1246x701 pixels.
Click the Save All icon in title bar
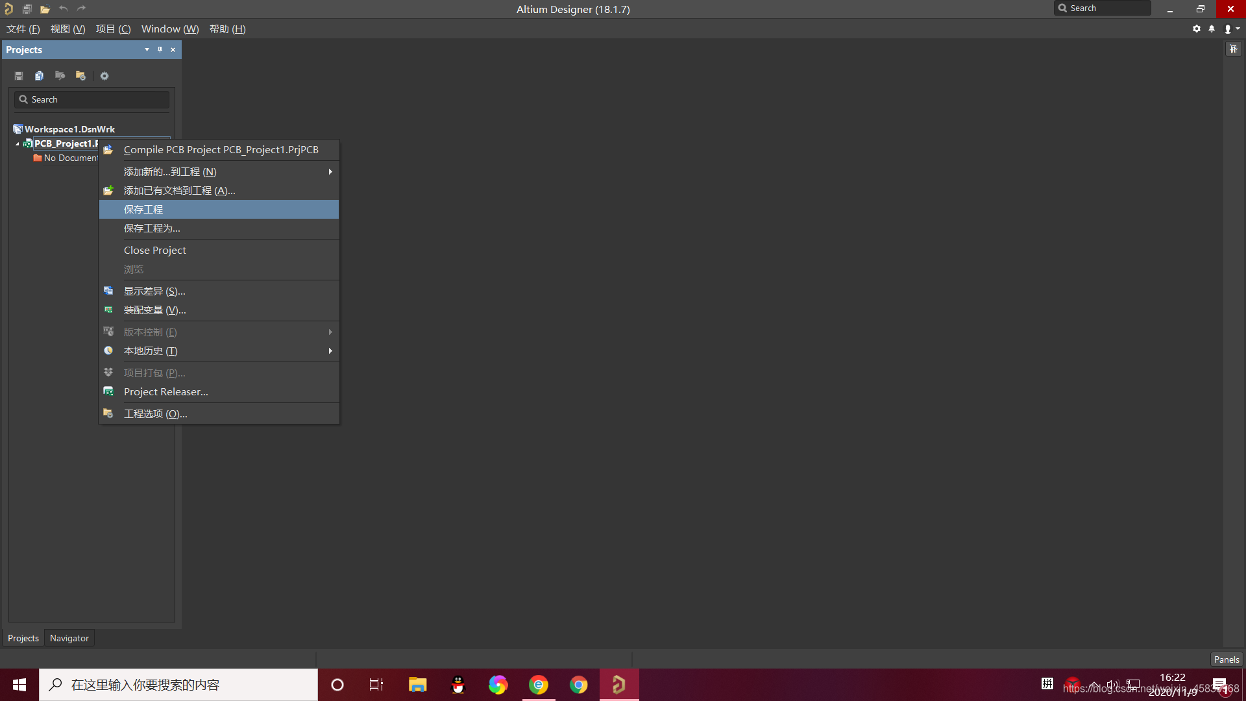[27, 9]
